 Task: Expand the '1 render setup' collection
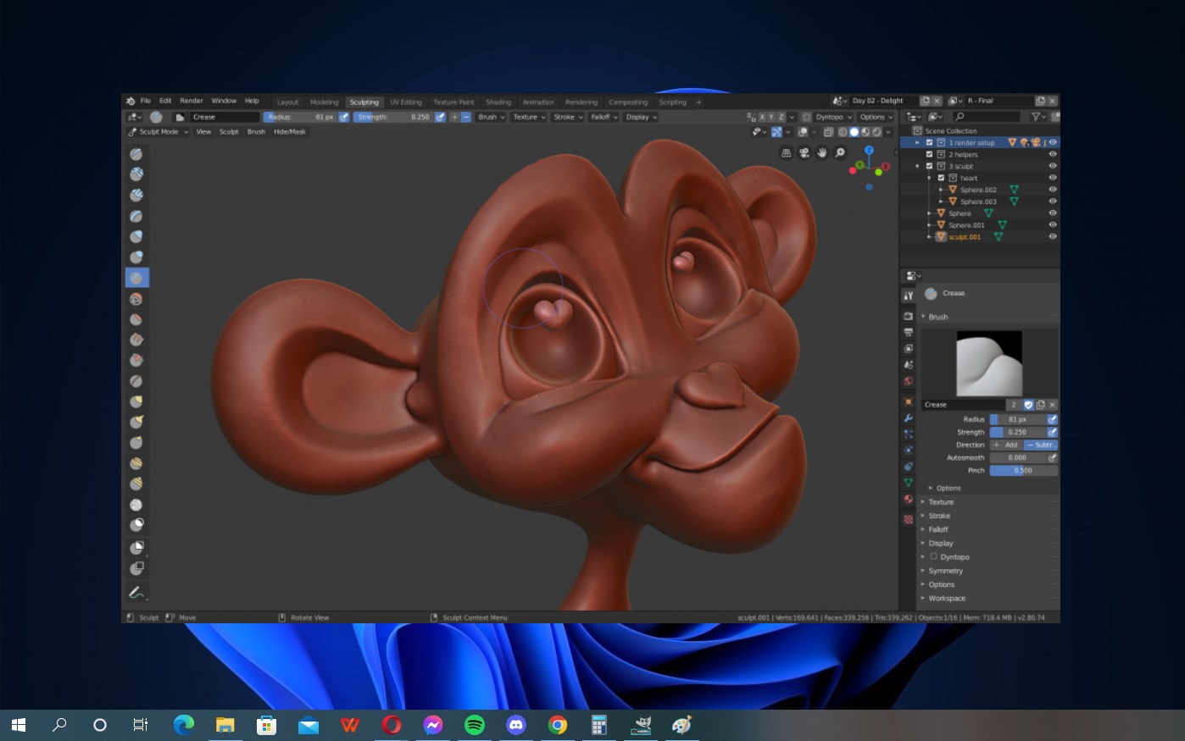tap(917, 142)
